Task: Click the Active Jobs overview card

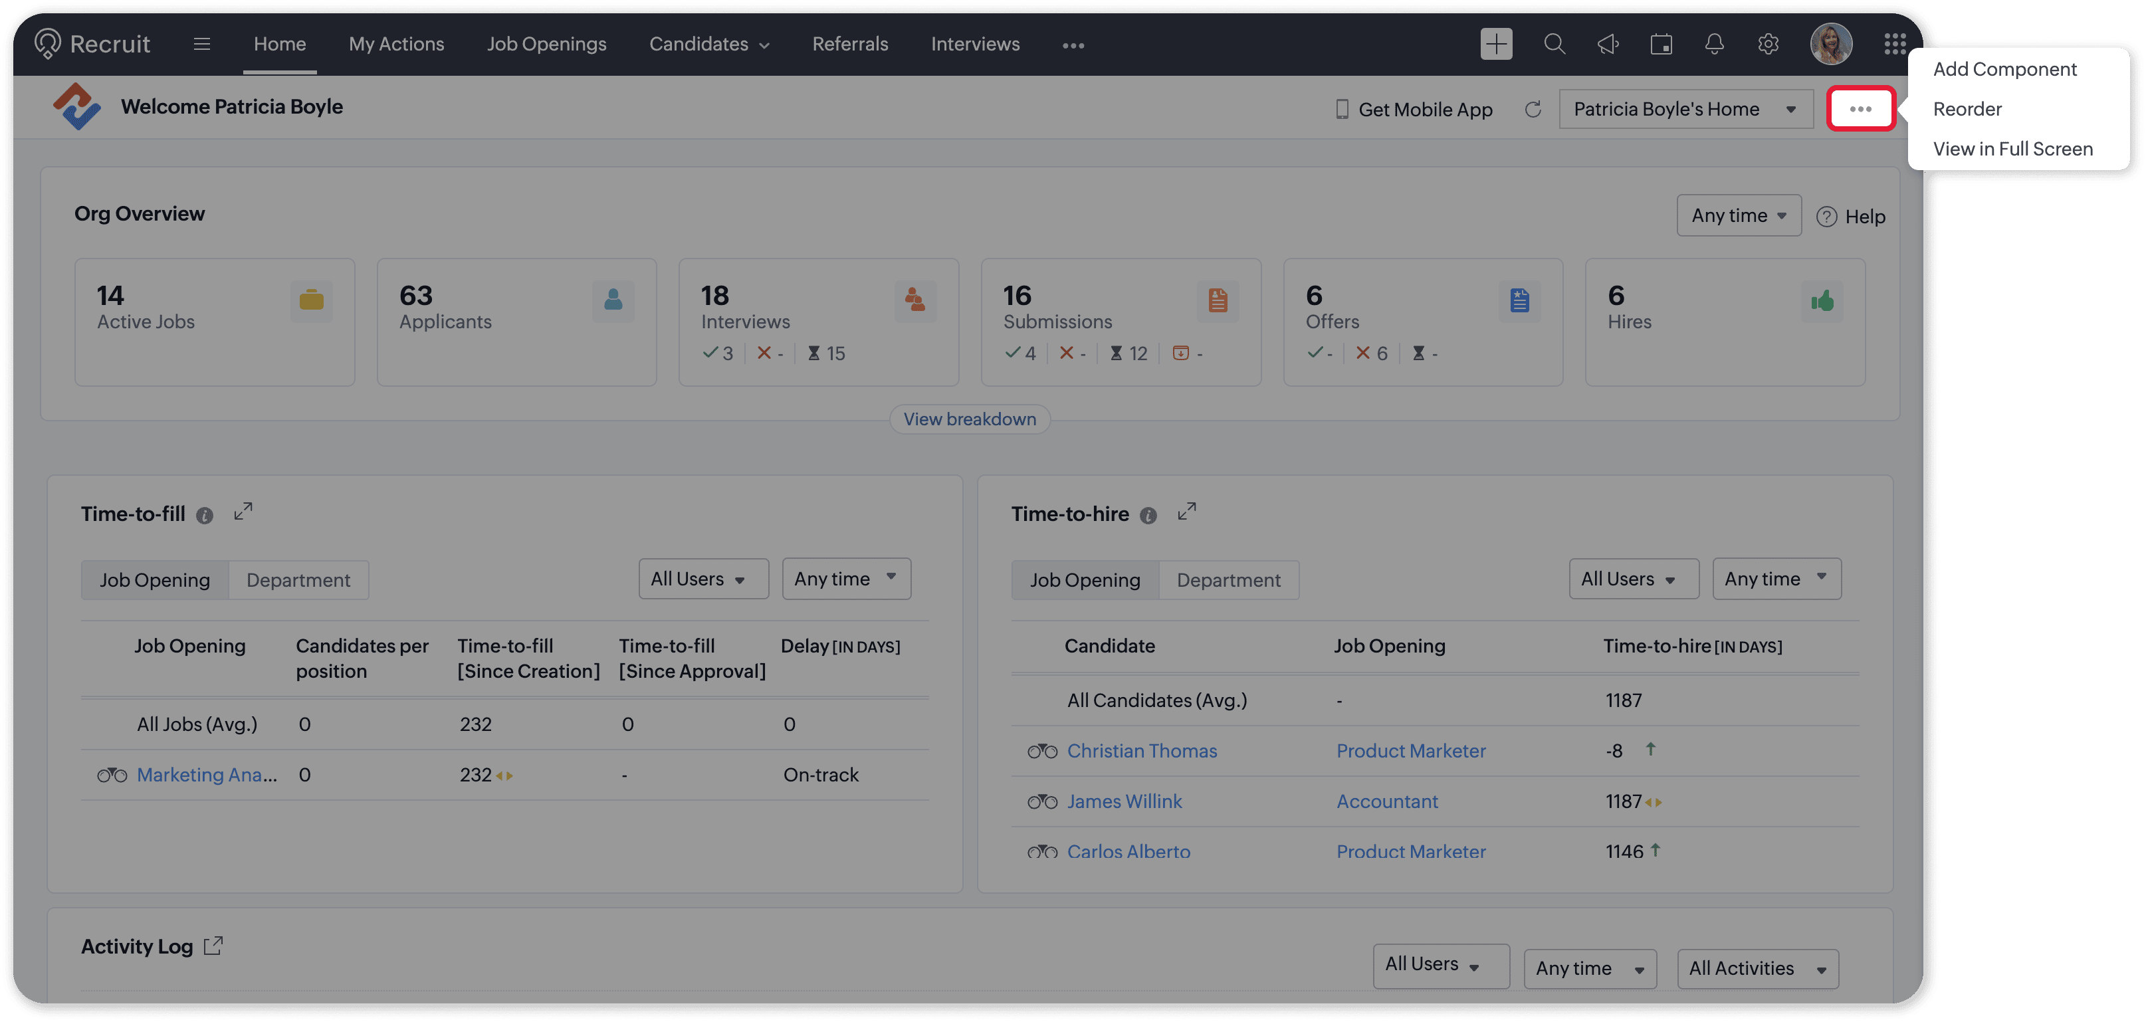Action: pos(214,322)
